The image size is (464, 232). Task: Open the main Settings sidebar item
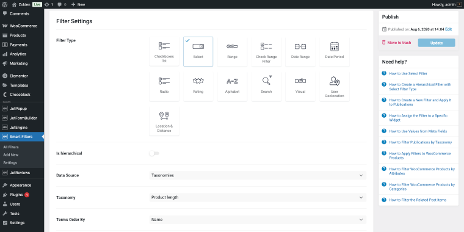22,222
